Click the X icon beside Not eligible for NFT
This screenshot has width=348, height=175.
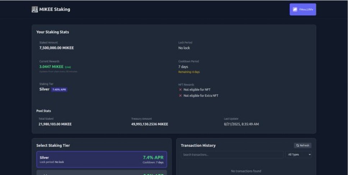pyautogui.click(x=180, y=89)
